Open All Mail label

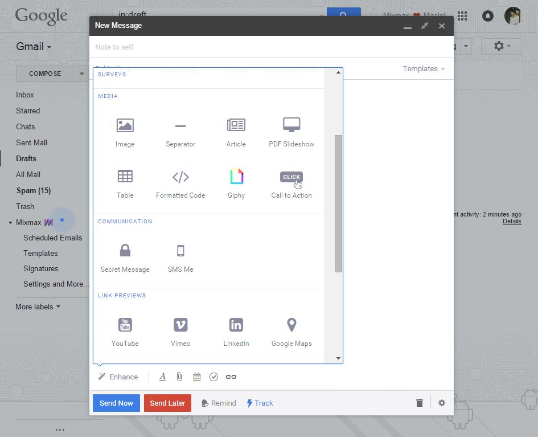click(28, 174)
